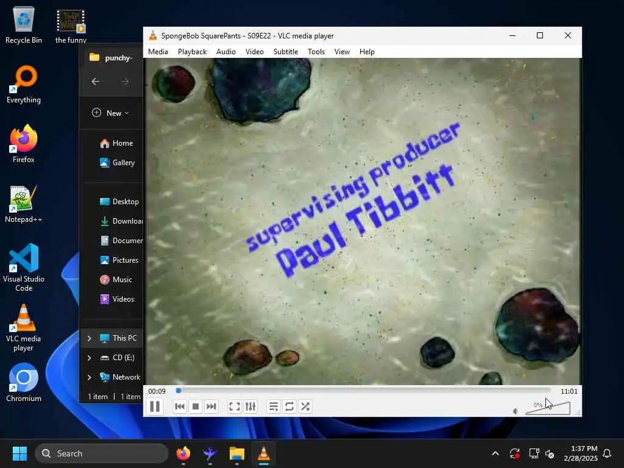Viewport: 624px width, 468px height.
Task: Click the total time 11:01 label
Action: [569, 391]
